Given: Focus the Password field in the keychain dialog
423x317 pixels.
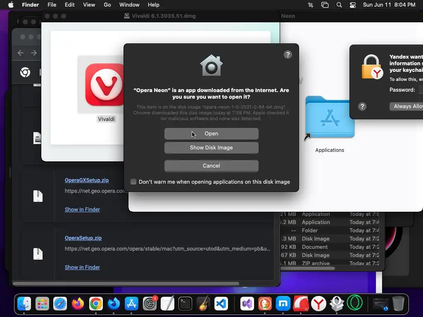Looking at the screenshot, I should coord(421,90).
